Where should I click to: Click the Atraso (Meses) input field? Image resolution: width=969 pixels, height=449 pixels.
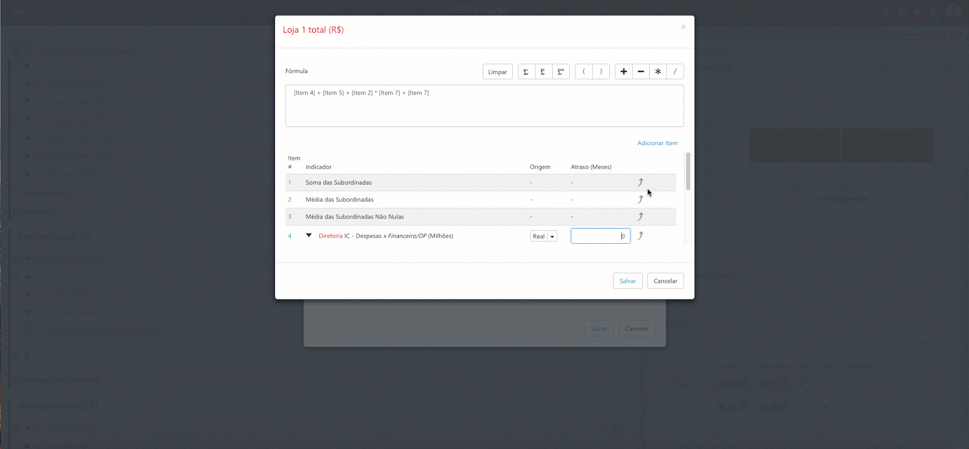point(600,236)
